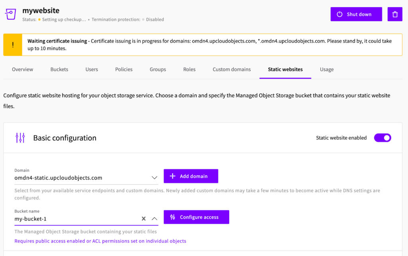
Task: Open the Domain dropdown chevron
Action: (x=154, y=177)
